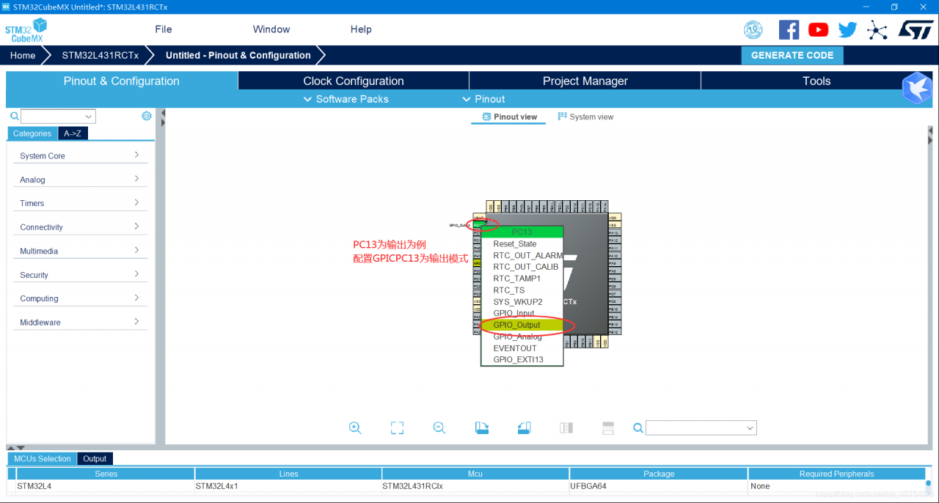Screen dimensions: 939x503
Task: Expand the Multimedia category
Action: pos(80,251)
